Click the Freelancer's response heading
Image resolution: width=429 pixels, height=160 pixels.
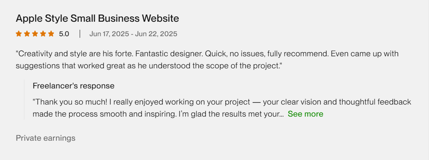(74, 86)
